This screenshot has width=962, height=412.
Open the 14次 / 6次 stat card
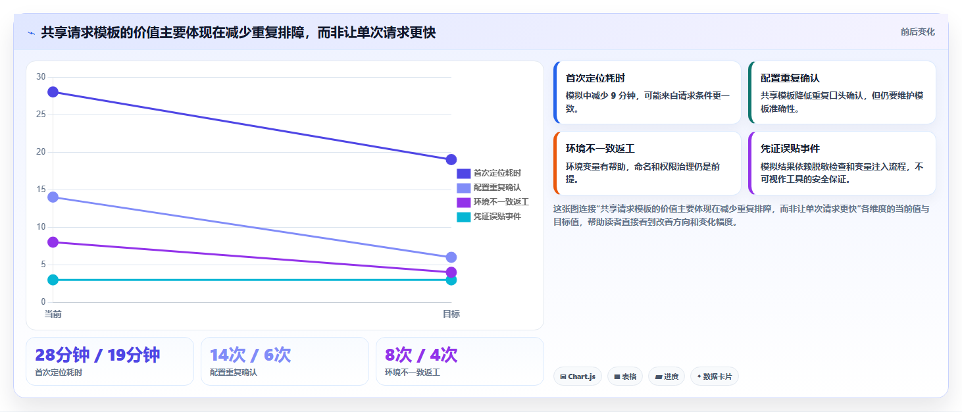click(285, 361)
